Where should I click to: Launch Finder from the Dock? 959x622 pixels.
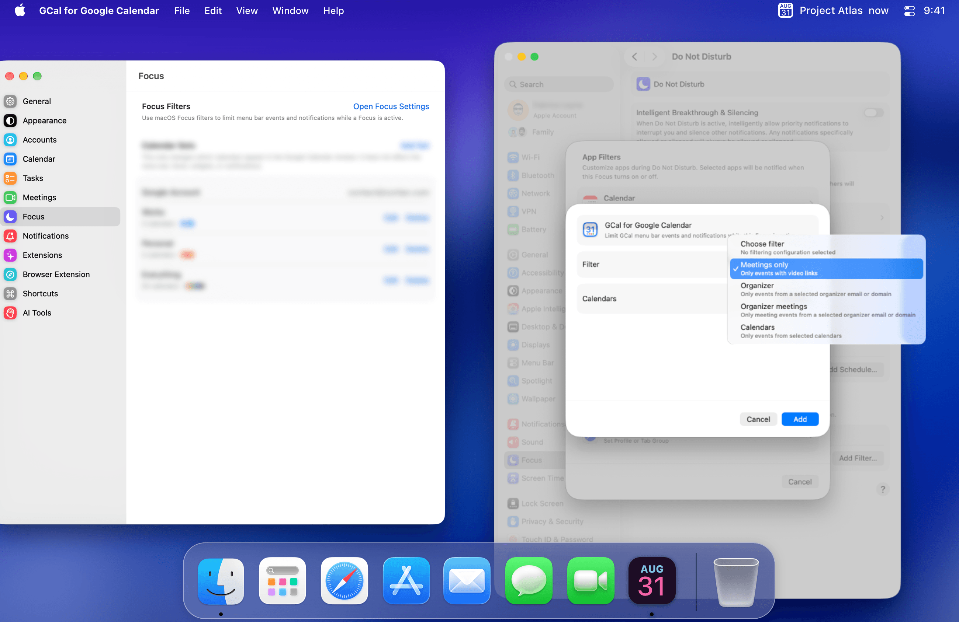pos(221,581)
